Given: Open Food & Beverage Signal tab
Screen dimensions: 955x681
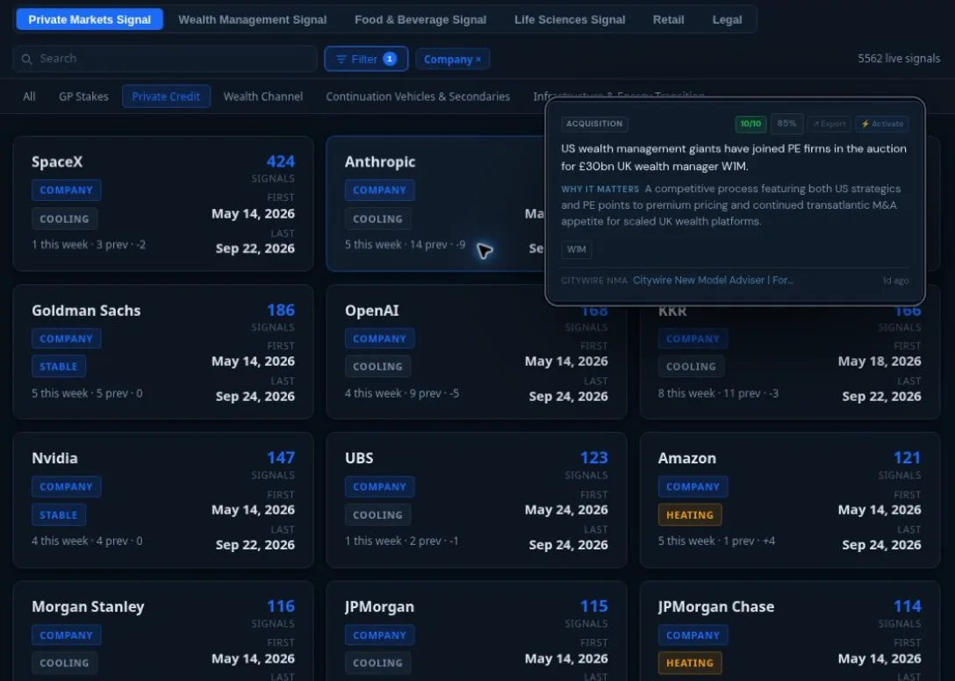Looking at the screenshot, I should pos(420,19).
